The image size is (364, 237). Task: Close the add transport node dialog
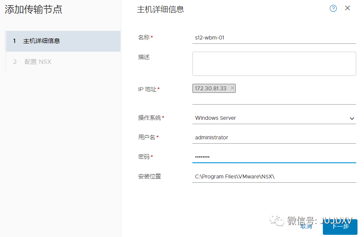[x=348, y=8]
